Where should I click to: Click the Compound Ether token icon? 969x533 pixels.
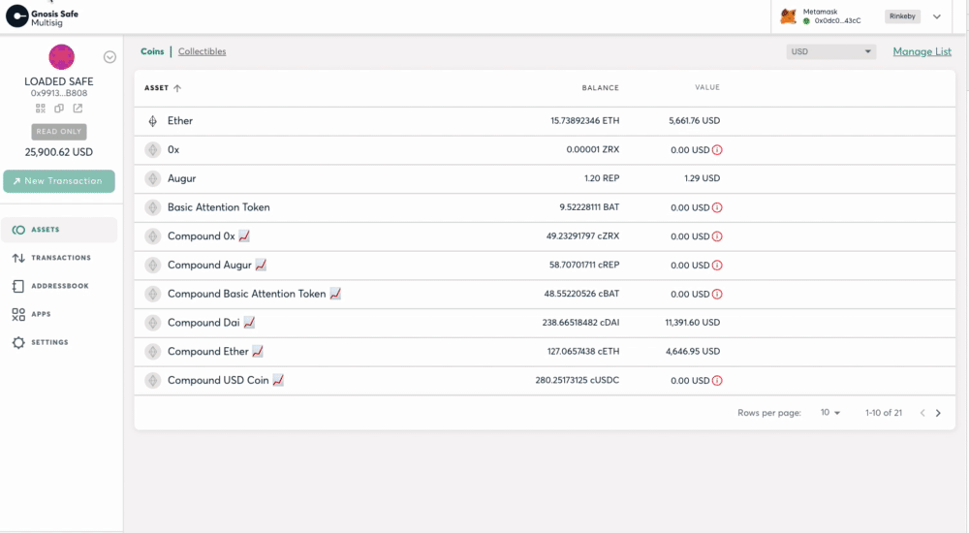coord(153,351)
